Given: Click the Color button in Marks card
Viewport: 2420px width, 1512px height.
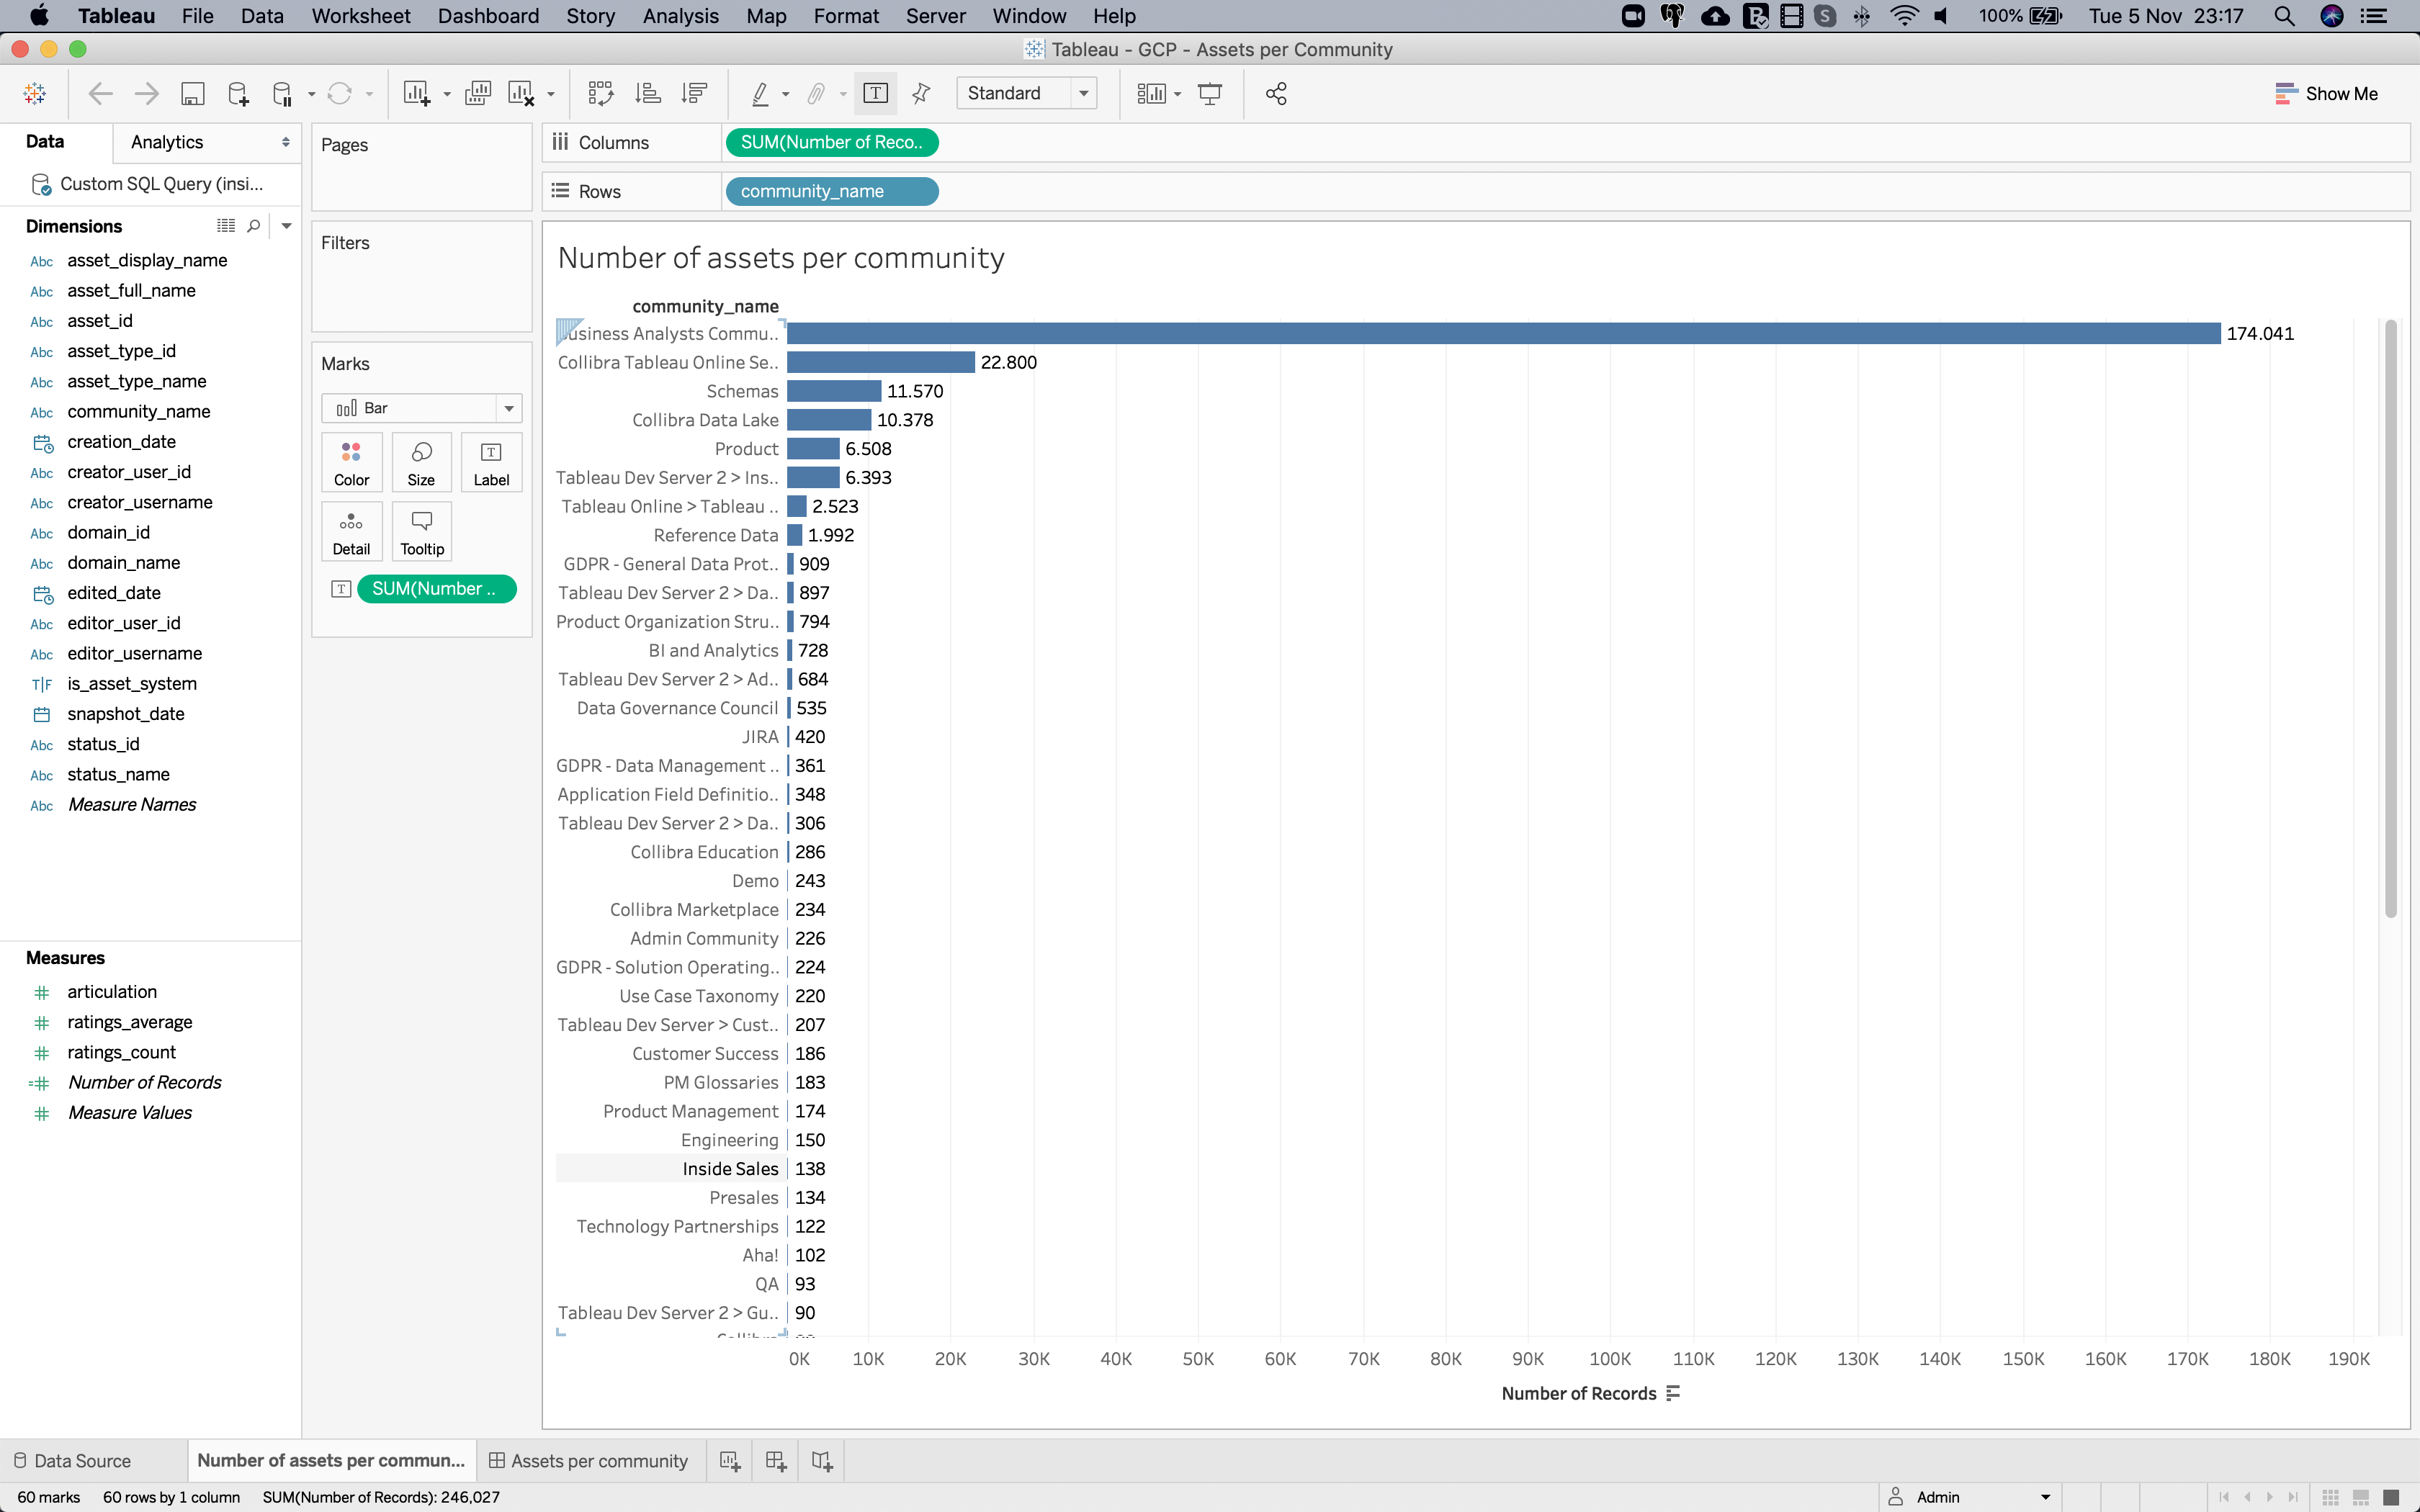Looking at the screenshot, I should (x=351, y=463).
